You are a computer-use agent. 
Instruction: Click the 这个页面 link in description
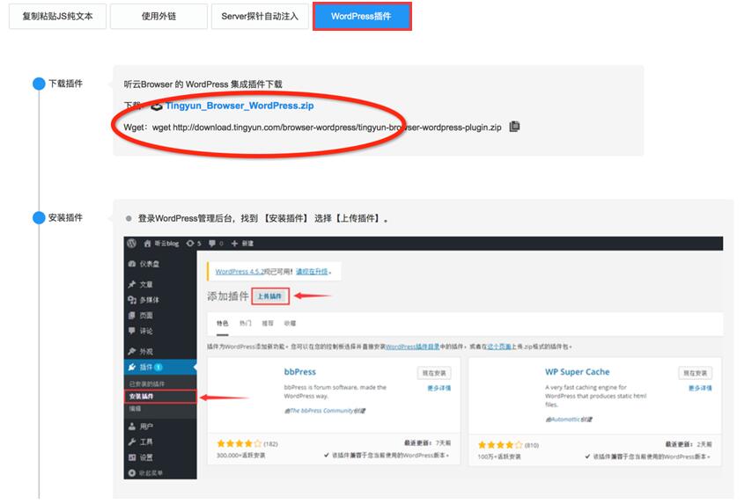click(x=499, y=347)
